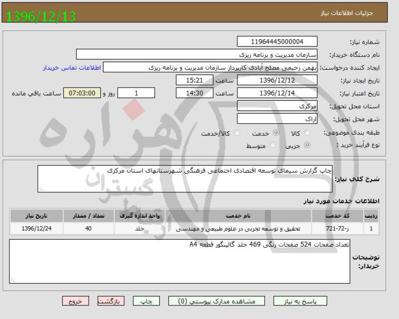The width and height of the screenshot is (399, 319).
Task: Click creation date field 1396/12/12
Action: pyautogui.click(x=277, y=80)
